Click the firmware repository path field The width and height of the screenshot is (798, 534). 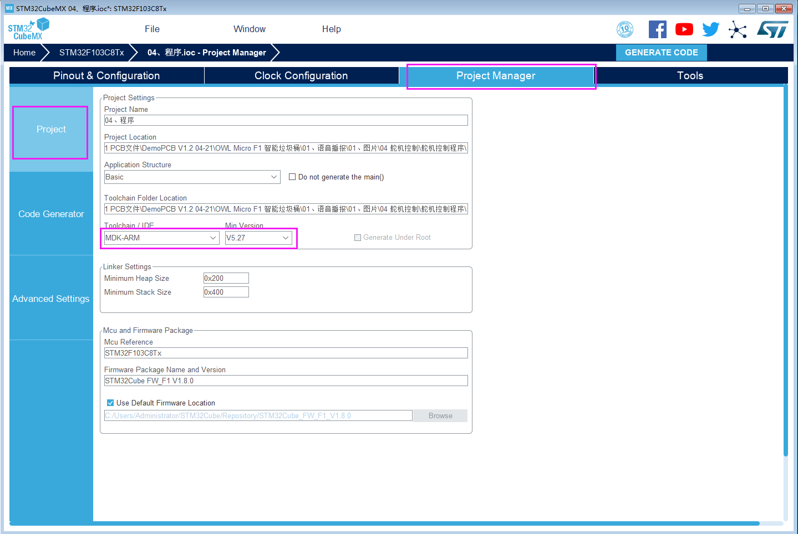(258, 415)
